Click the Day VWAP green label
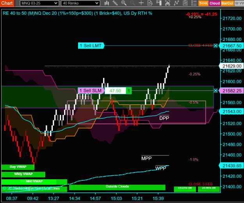Viewport: 244px width, 203px height. pyautogui.click(x=18, y=167)
